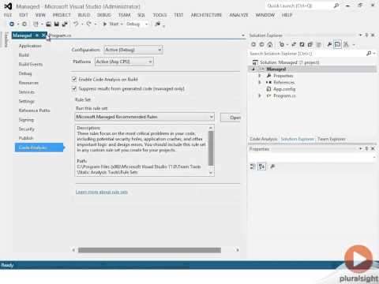Click the wrench Properties icon in Solution Explorer toolbar

pos(329,44)
